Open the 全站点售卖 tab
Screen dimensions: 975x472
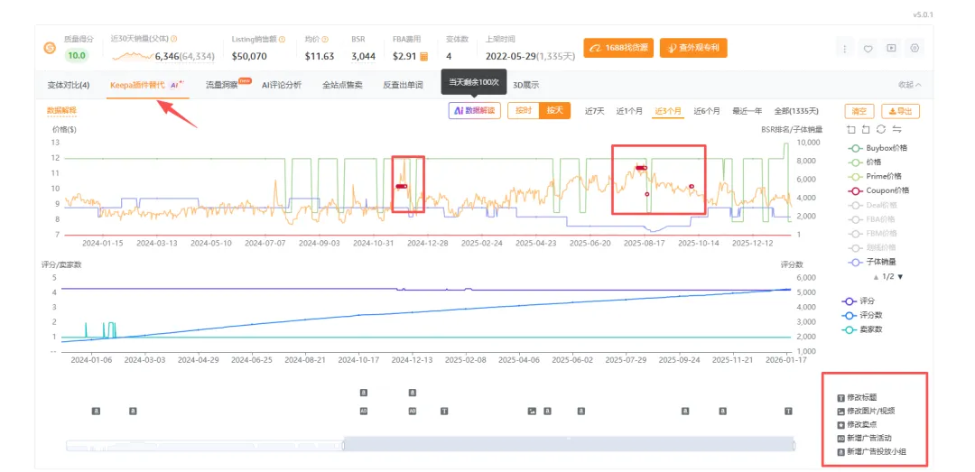pyautogui.click(x=342, y=85)
